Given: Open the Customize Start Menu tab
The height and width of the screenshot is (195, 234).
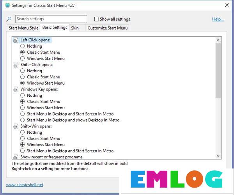Looking at the screenshot, I should pos(108,28).
